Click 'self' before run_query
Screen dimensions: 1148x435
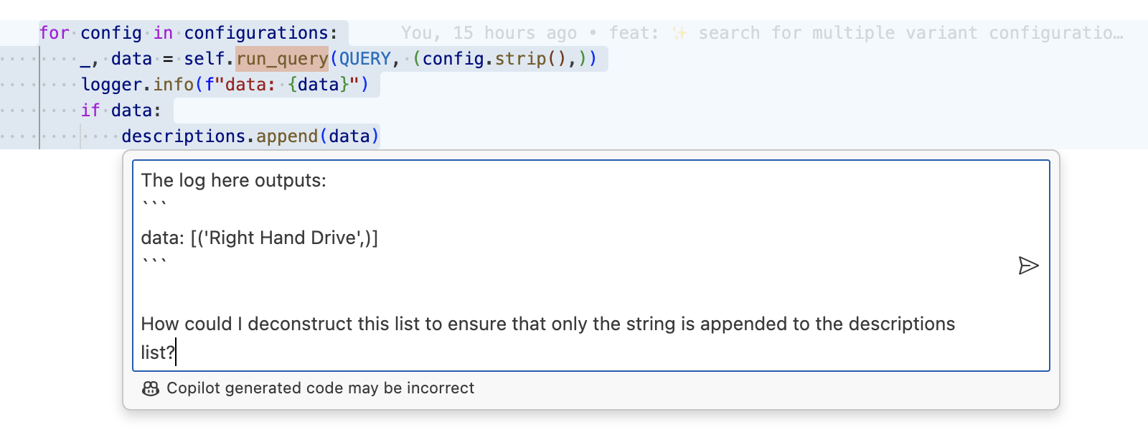[x=204, y=59]
